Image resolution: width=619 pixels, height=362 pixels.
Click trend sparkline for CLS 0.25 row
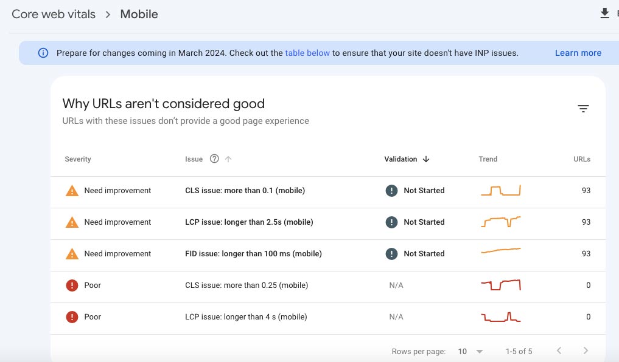(x=500, y=284)
